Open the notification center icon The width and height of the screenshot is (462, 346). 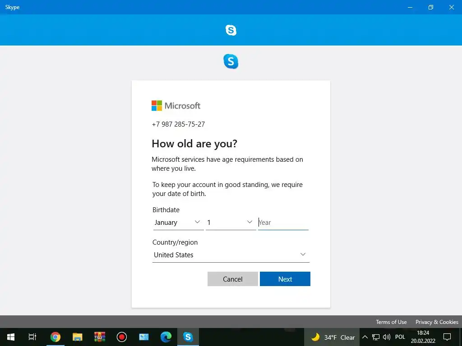tap(447, 337)
